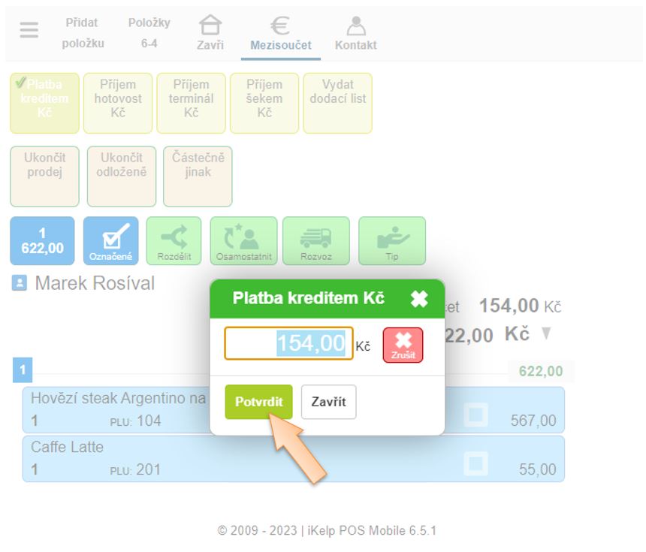646x552 pixels.
Task: Toggle the Označené checkbox button
Action: [x=110, y=241]
